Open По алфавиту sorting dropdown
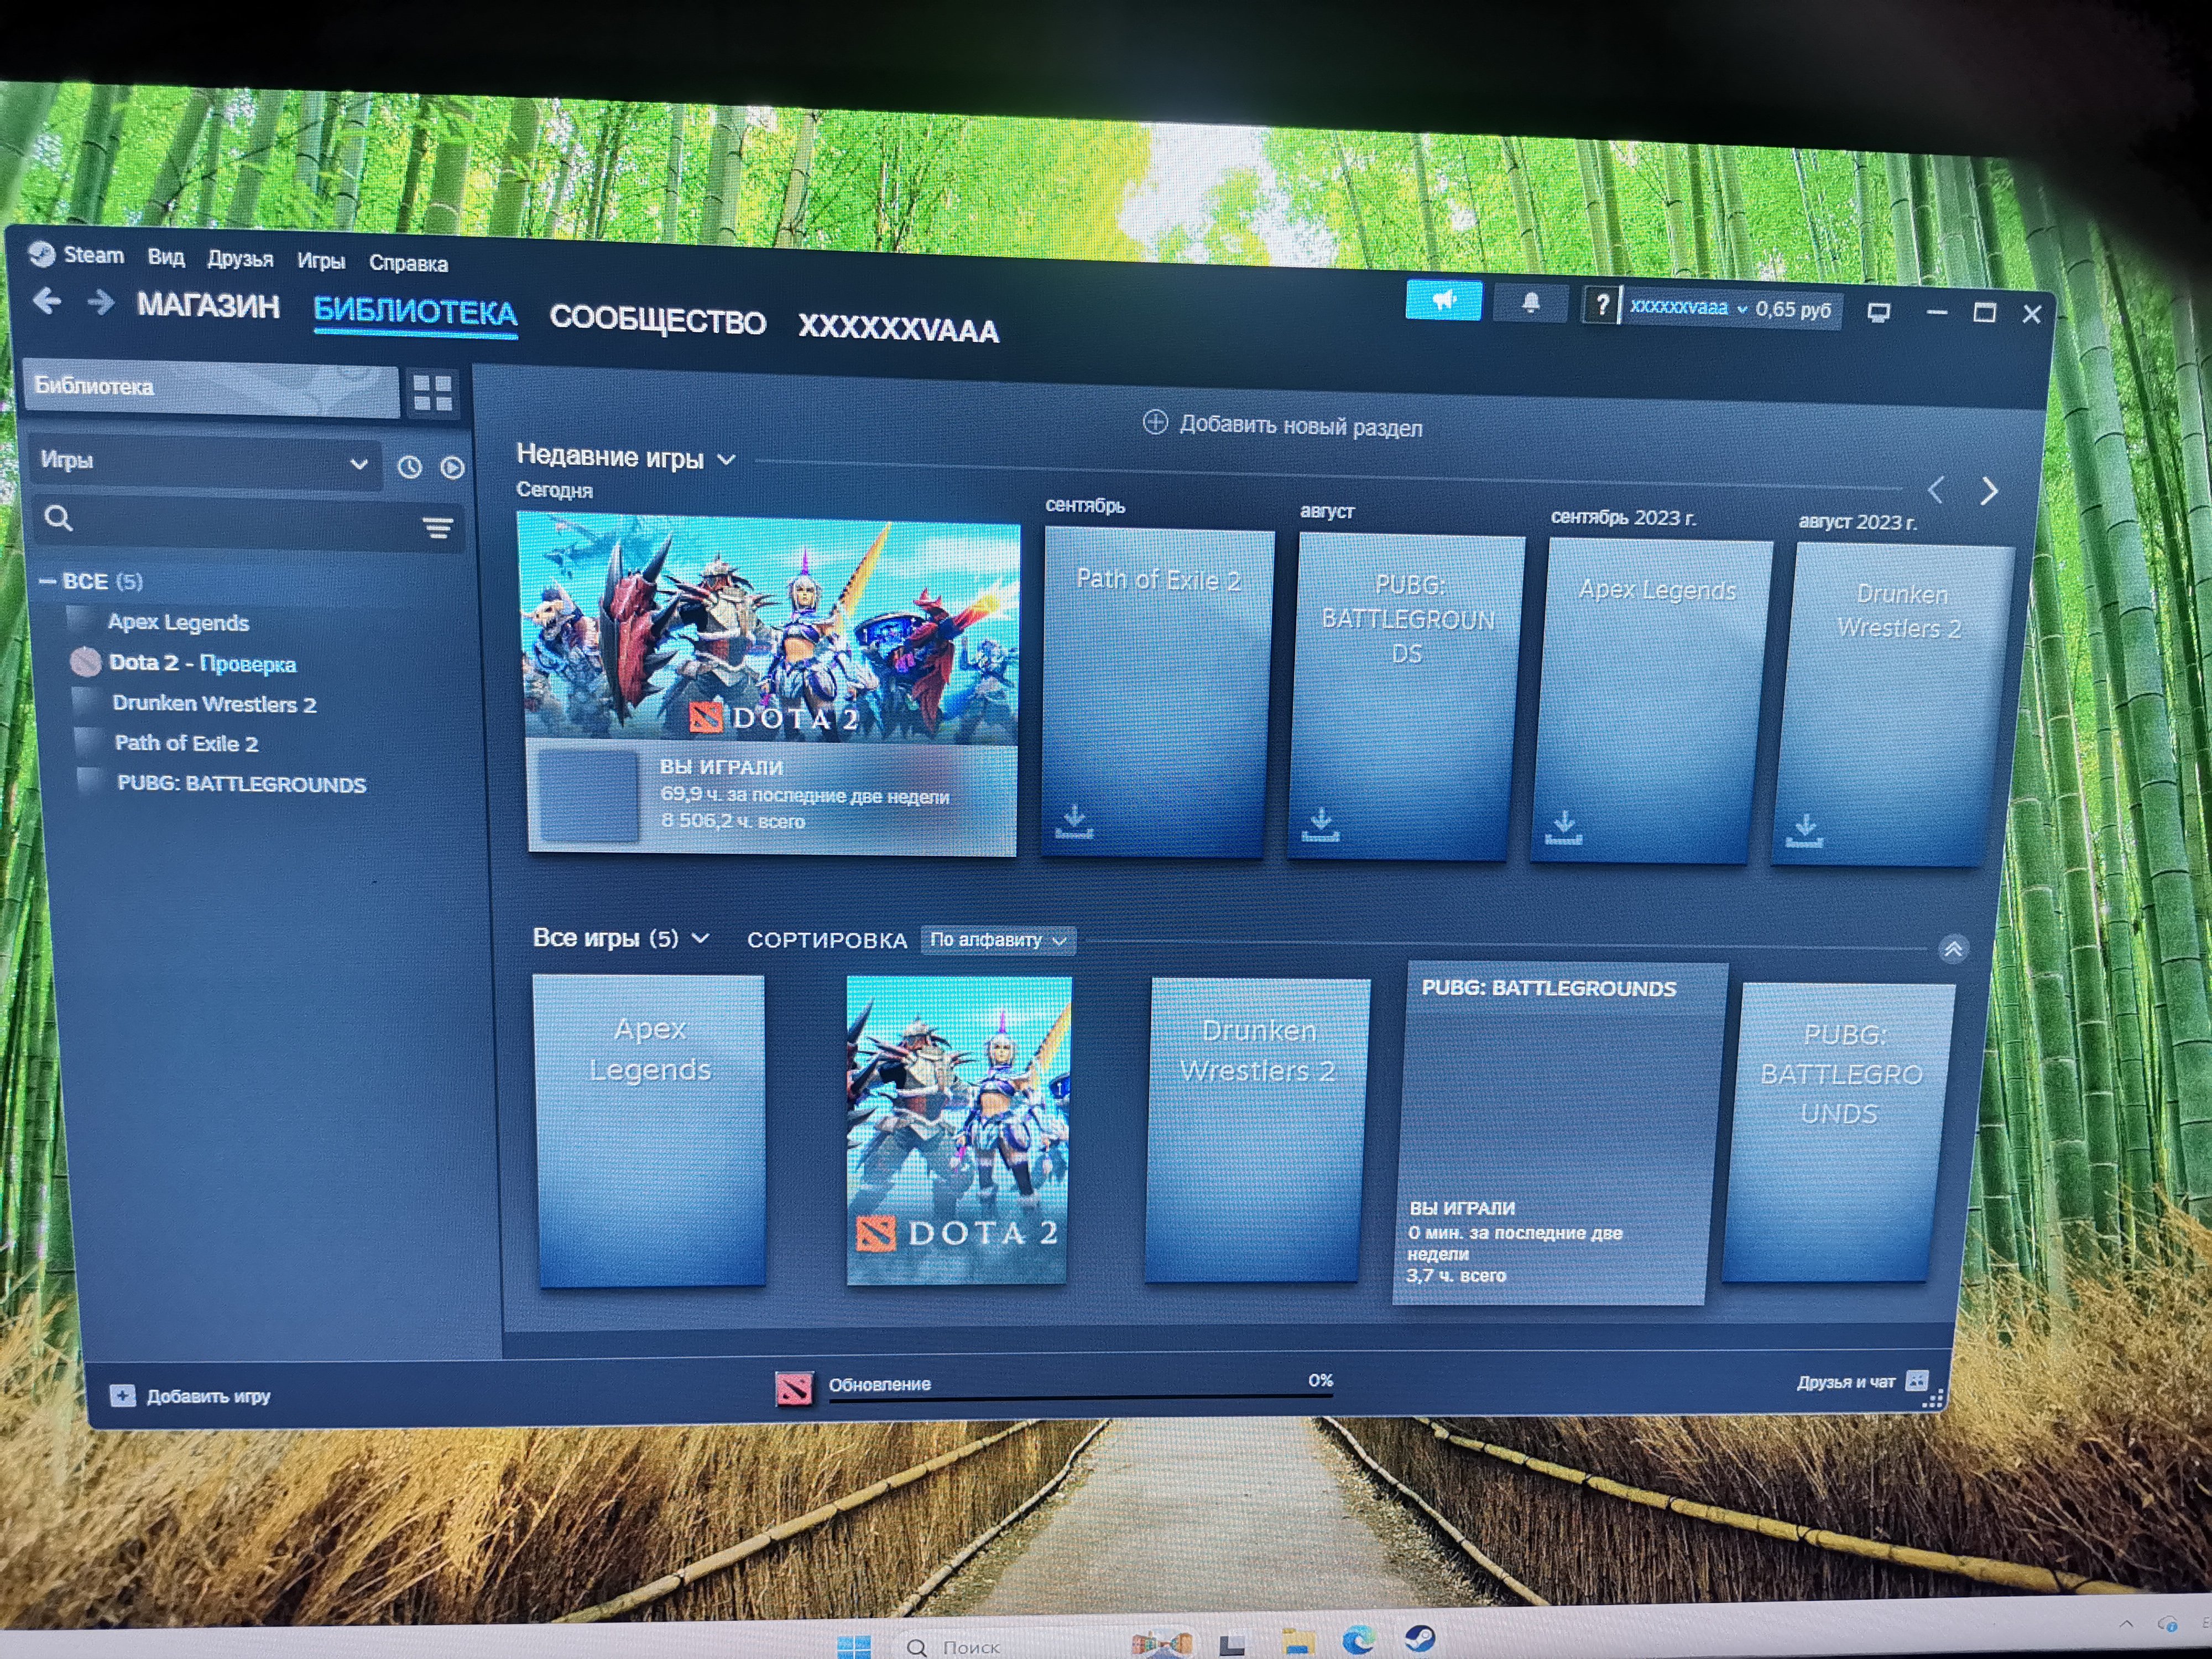Viewport: 2212px width, 1659px height. [x=997, y=940]
